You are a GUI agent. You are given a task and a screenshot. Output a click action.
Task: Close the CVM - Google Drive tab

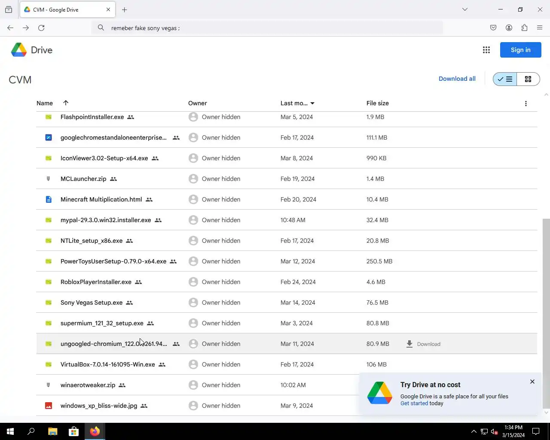[108, 9]
